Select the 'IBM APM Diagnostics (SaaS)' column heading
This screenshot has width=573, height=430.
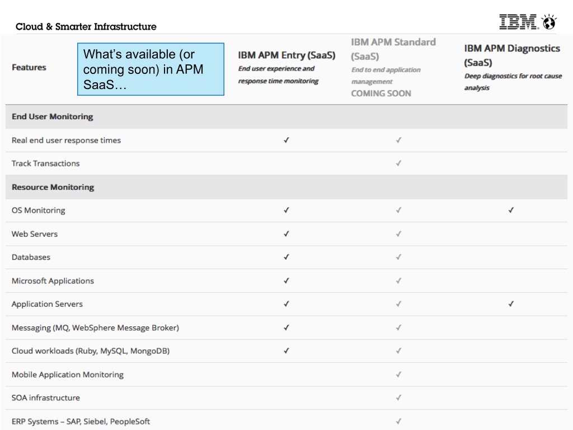512,55
